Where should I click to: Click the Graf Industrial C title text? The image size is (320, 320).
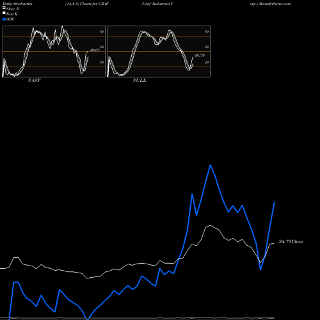click(157, 4)
